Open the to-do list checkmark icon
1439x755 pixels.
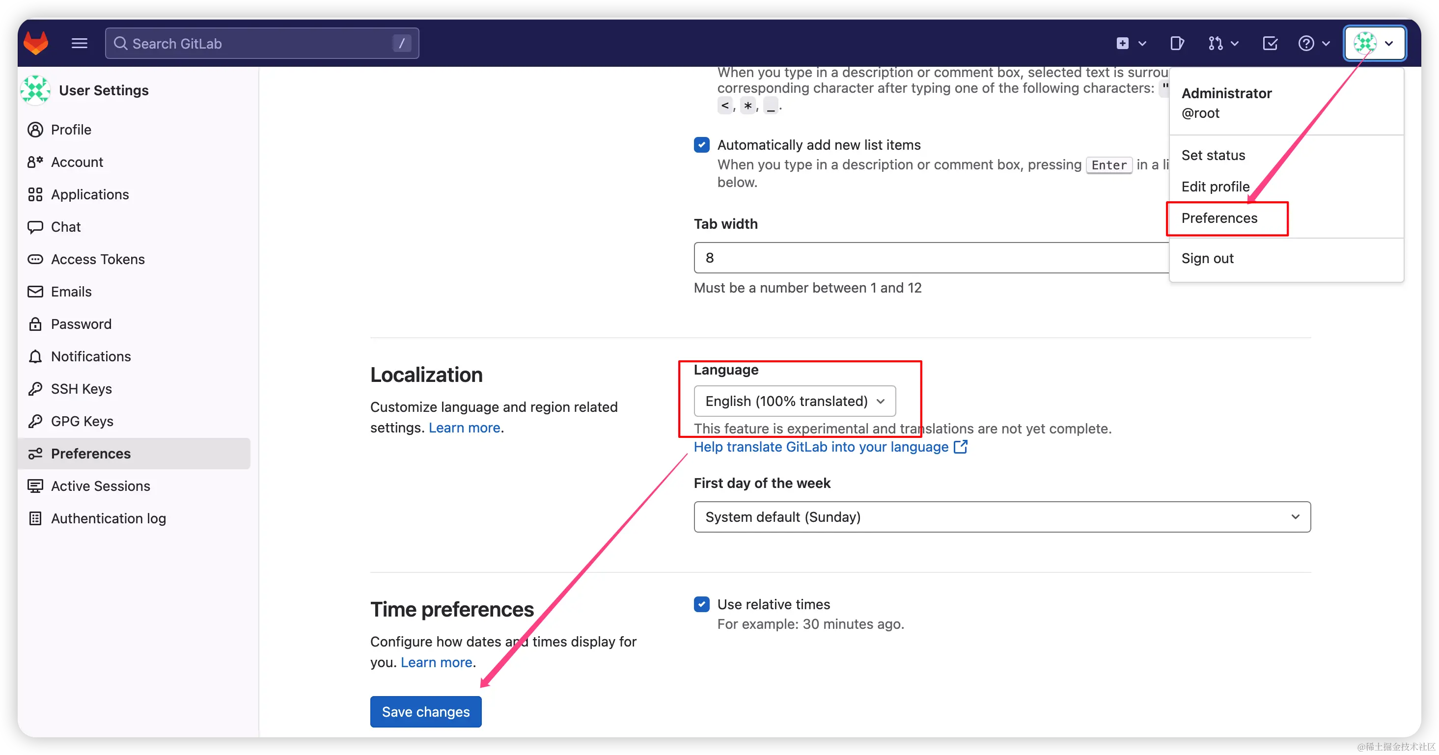coord(1270,43)
